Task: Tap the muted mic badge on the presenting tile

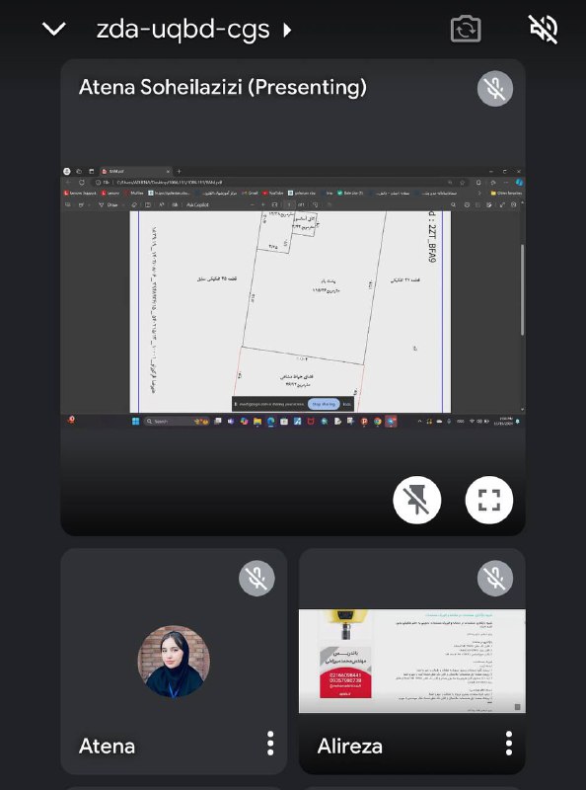Action: coord(495,89)
